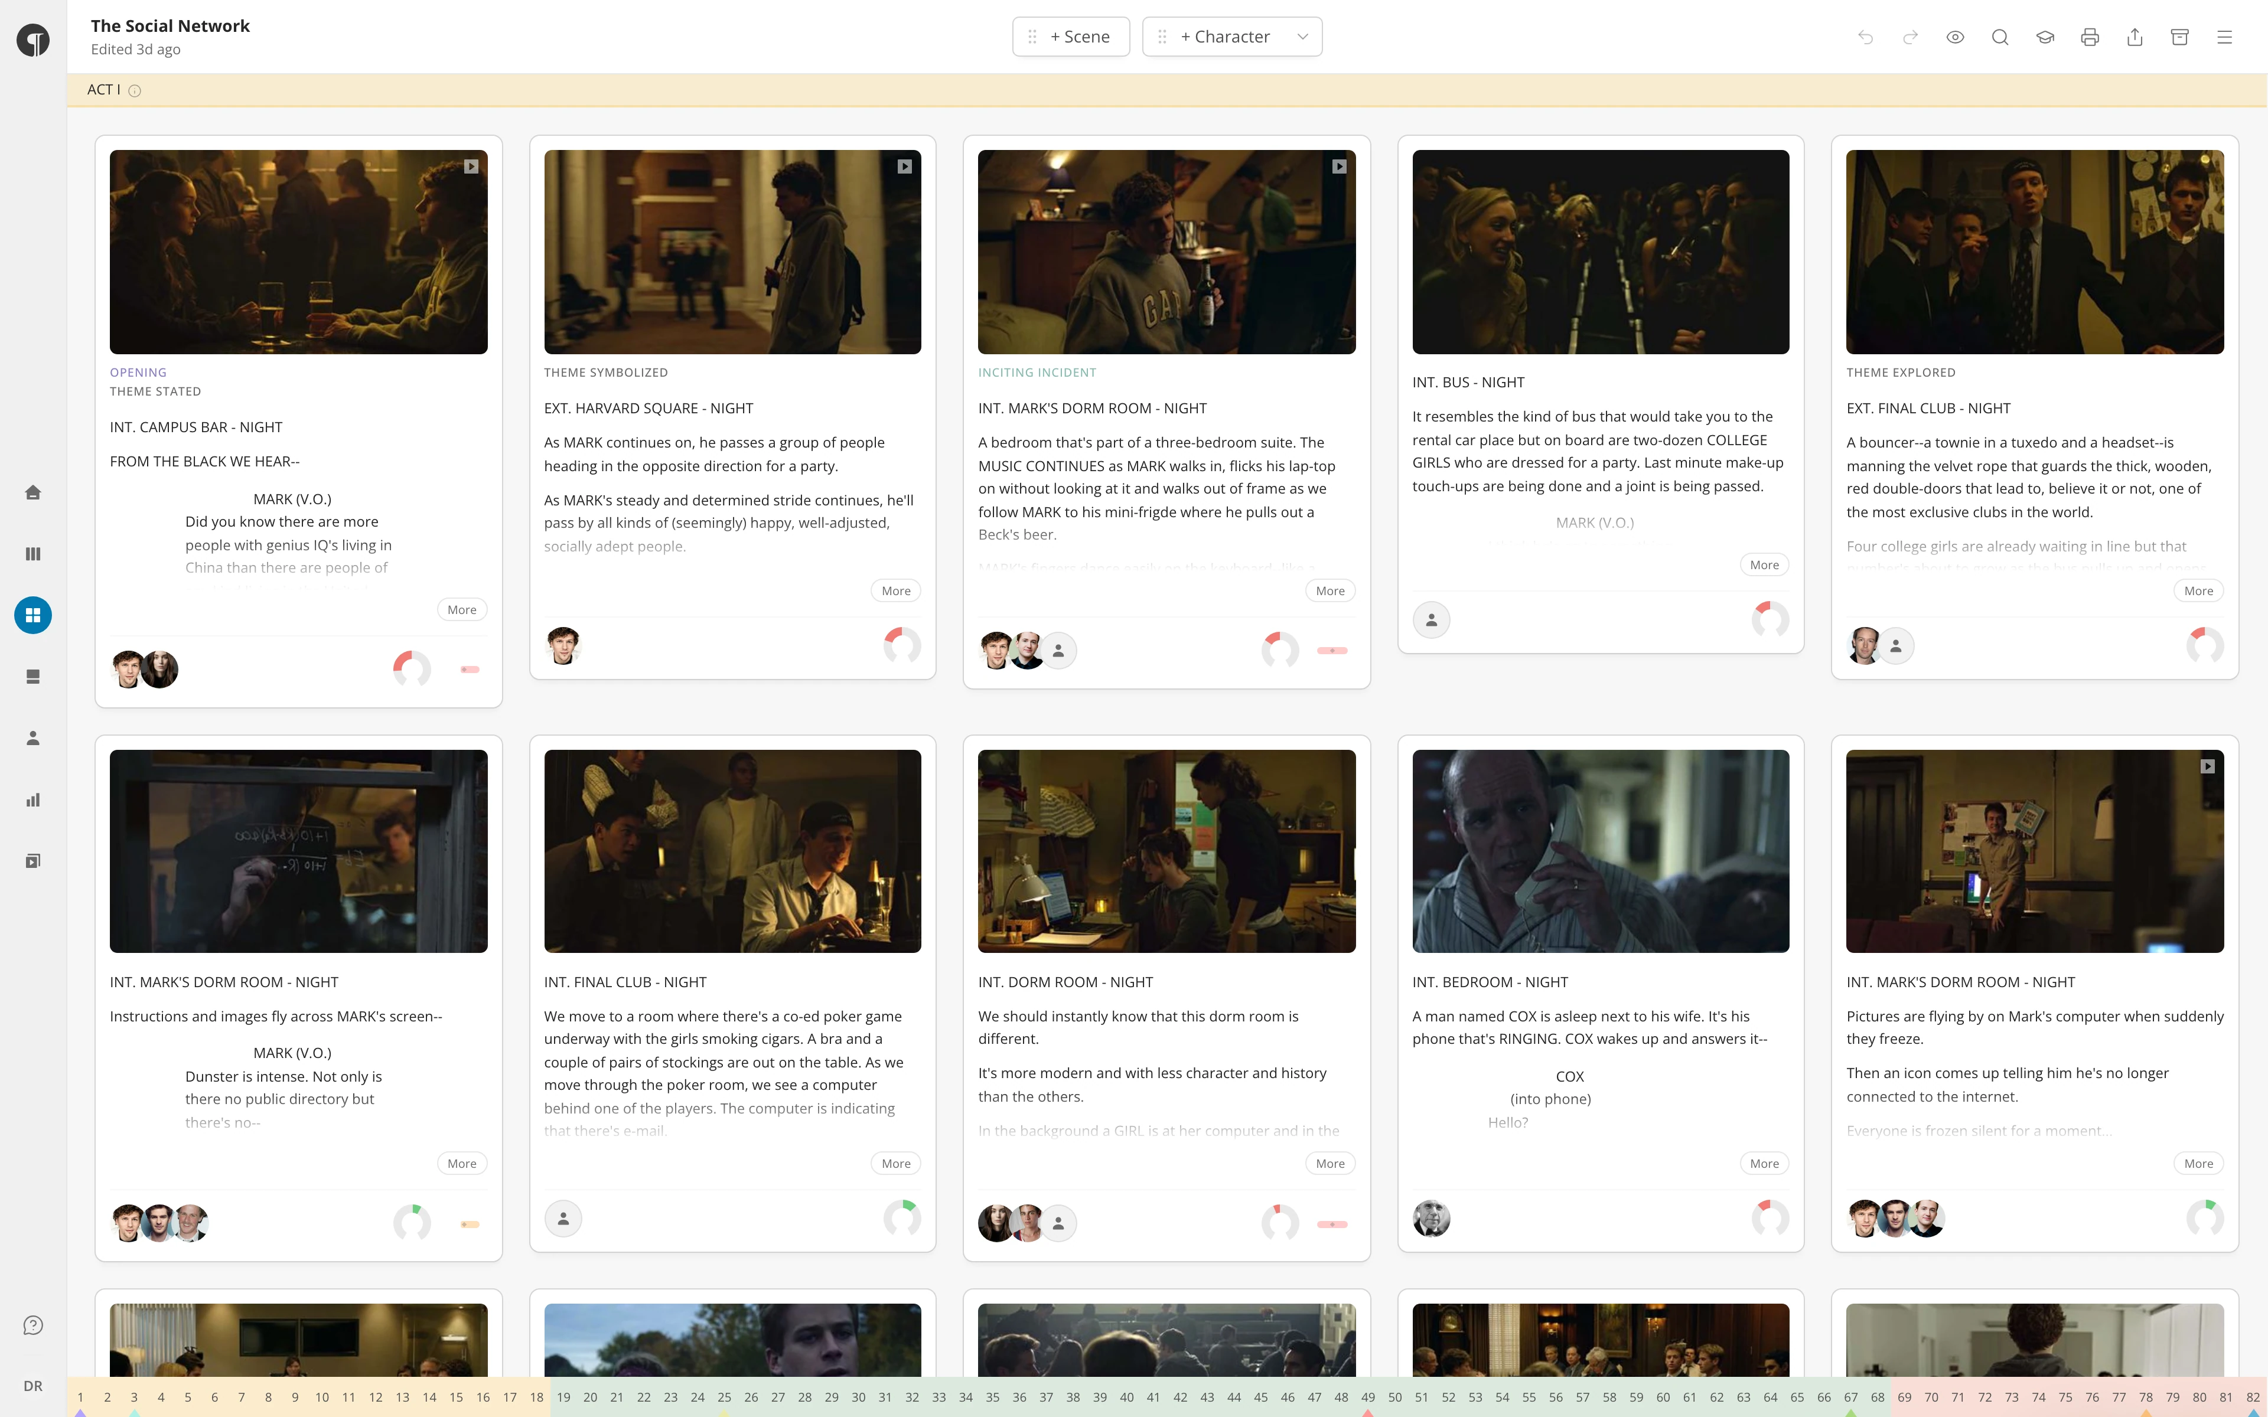Click the ACT I info icon

point(135,91)
